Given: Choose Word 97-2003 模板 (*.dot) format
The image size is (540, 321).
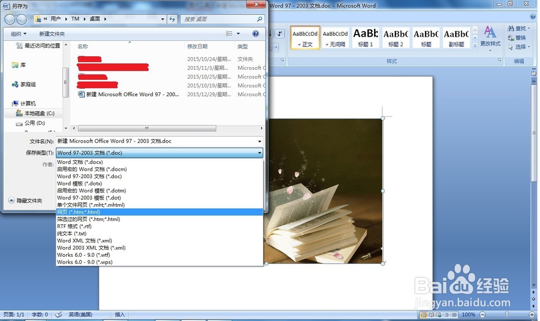Looking at the screenshot, I should 159,198.
